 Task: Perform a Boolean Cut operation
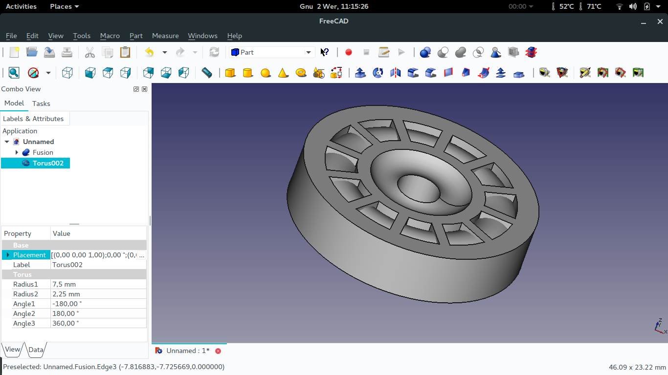pyautogui.click(x=443, y=52)
